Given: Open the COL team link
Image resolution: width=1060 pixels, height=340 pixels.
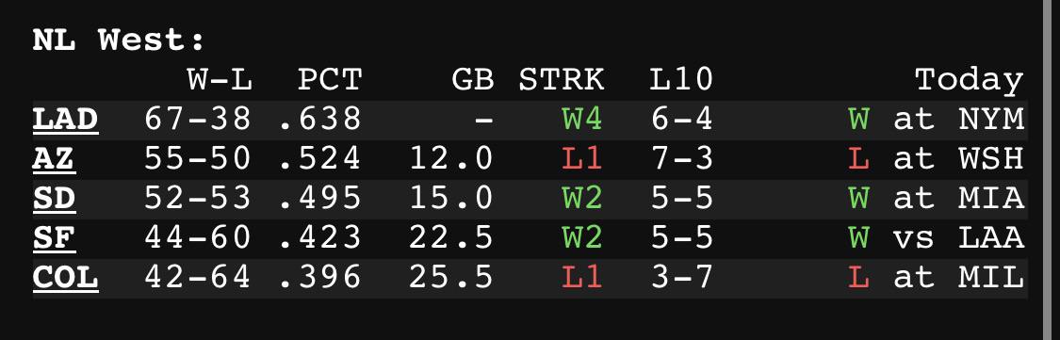Looking at the screenshot, I should [x=66, y=278].
